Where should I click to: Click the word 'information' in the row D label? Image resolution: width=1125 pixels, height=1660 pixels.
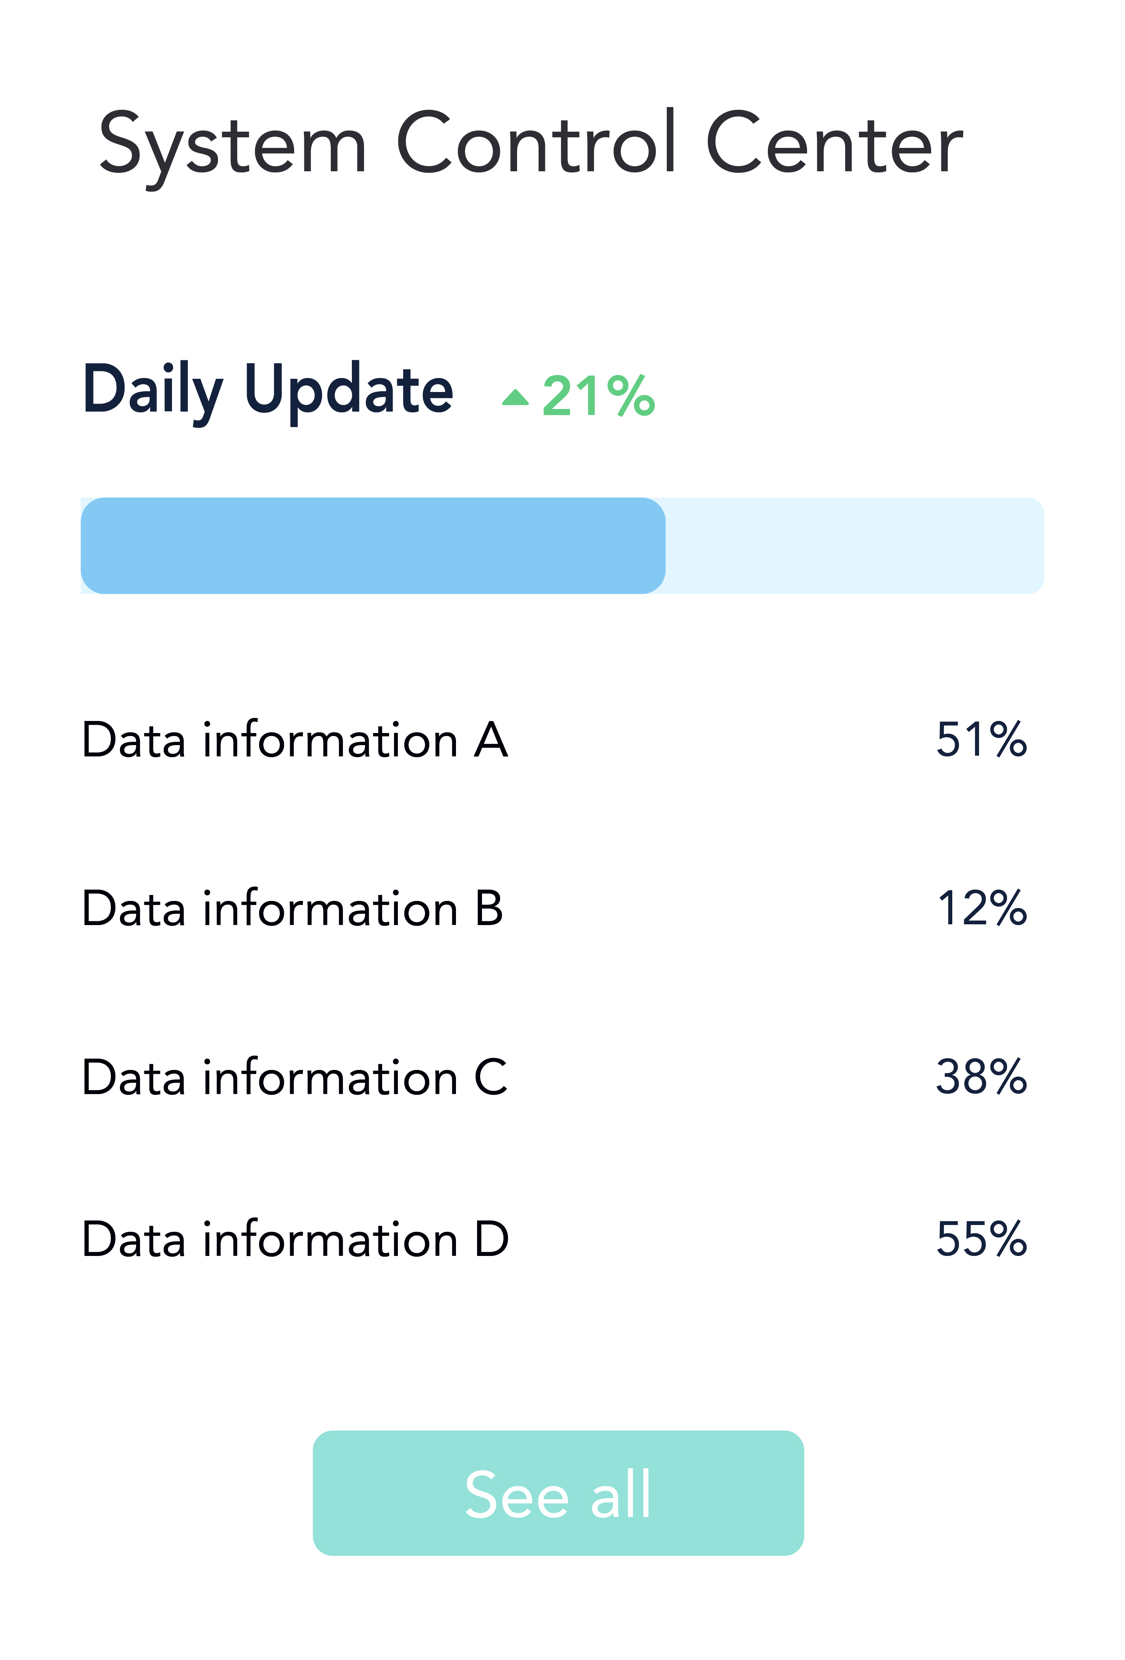pyautogui.click(x=330, y=1239)
